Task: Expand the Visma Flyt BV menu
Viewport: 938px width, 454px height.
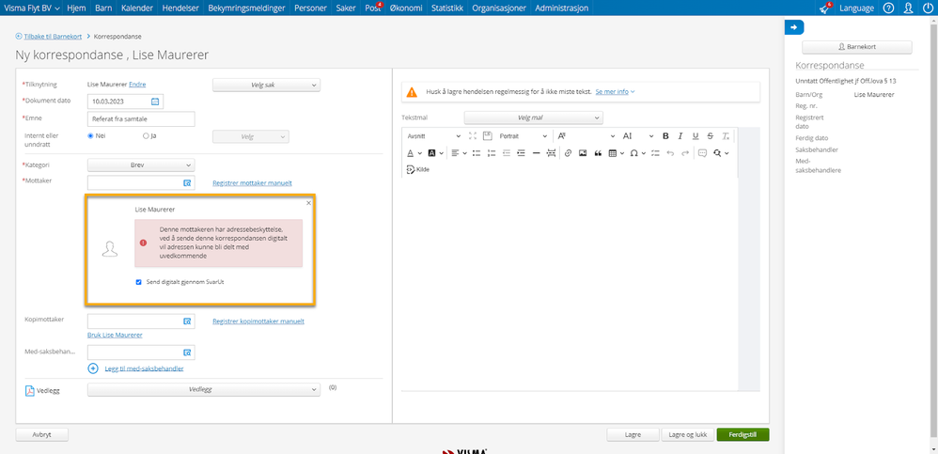Action: (32, 8)
